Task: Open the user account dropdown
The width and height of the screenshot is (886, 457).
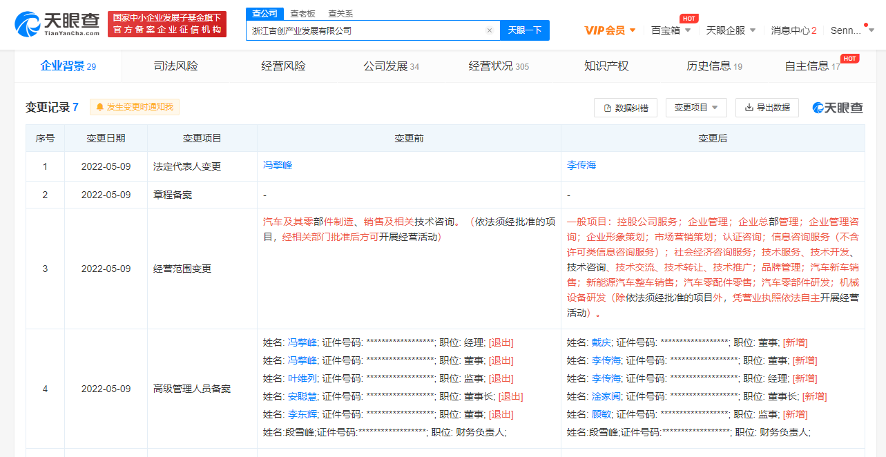Action: 852,30
